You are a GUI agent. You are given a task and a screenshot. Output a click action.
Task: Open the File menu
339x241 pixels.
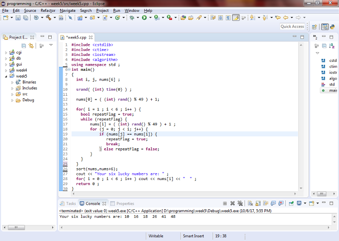coord(5,11)
